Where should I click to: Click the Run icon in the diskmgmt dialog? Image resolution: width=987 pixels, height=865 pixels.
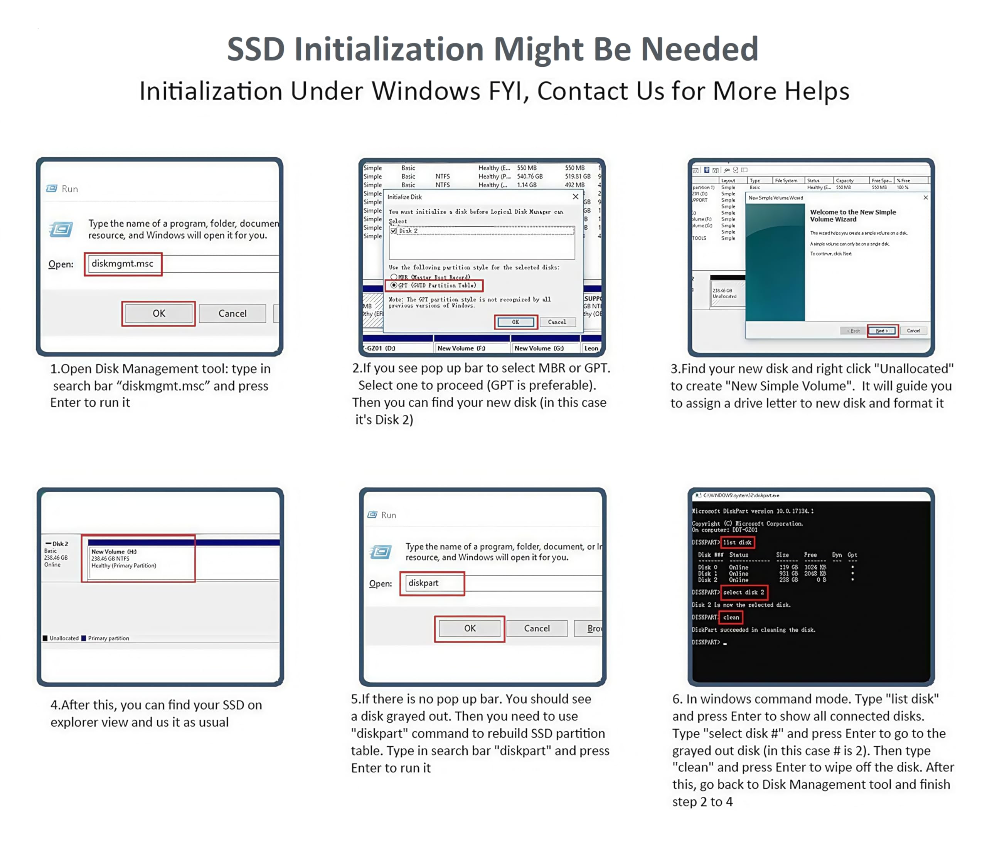(x=61, y=229)
